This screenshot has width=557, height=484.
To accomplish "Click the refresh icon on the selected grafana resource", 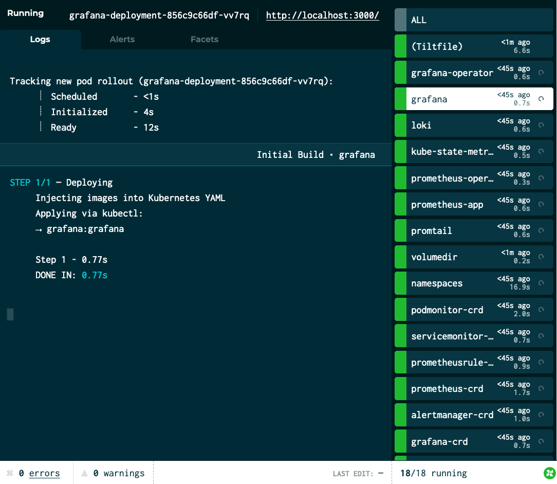I will click(541, 99).
